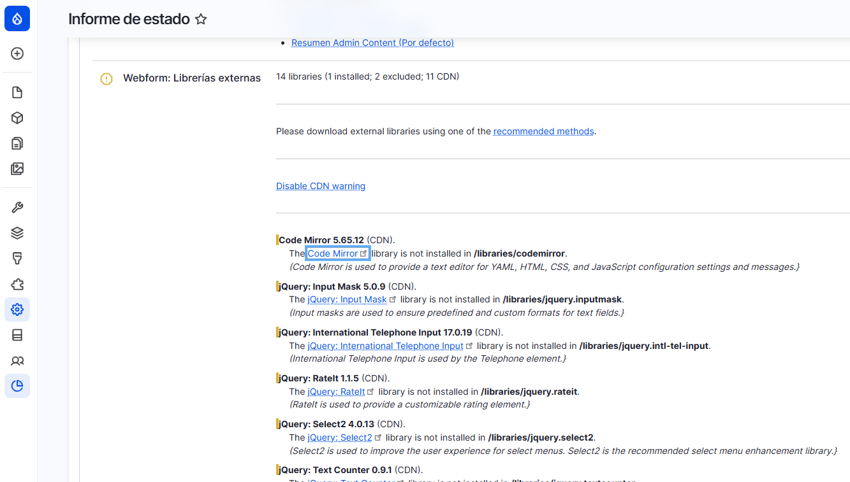The height and width of the screenshot is (482, 850).
Task: Star the Informe de estado page
Action: (201, 19)
